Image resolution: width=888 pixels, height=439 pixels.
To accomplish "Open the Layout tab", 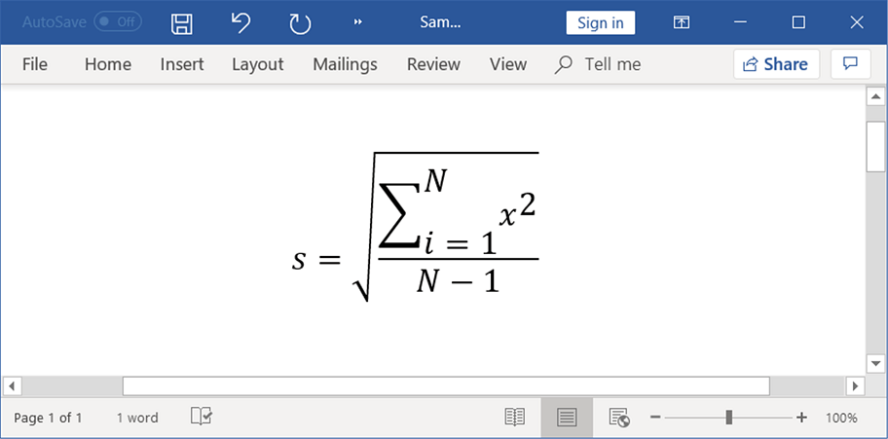I will click(x=257, y=64).
